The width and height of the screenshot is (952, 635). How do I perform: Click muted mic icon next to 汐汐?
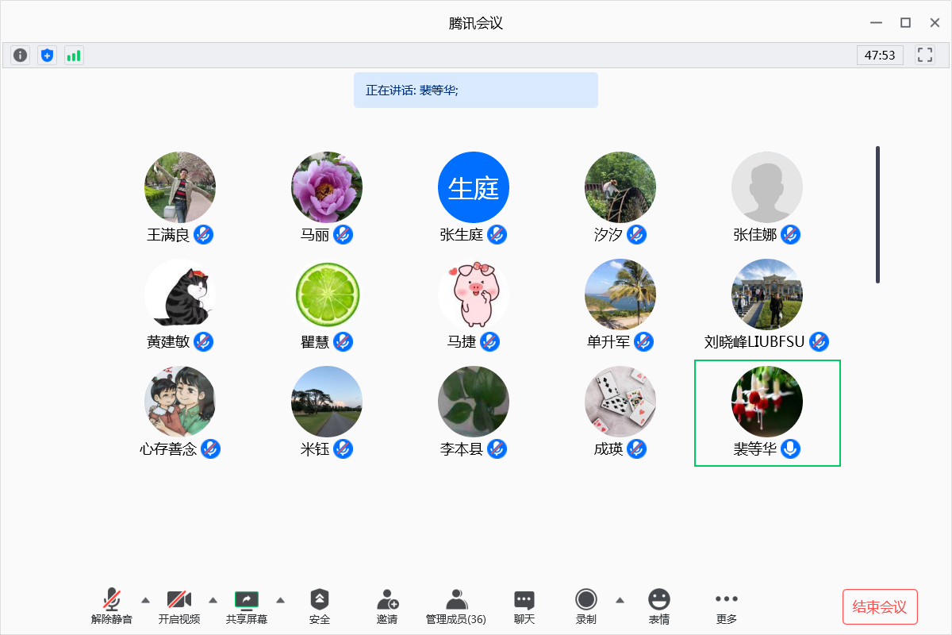tap(636, 234)
